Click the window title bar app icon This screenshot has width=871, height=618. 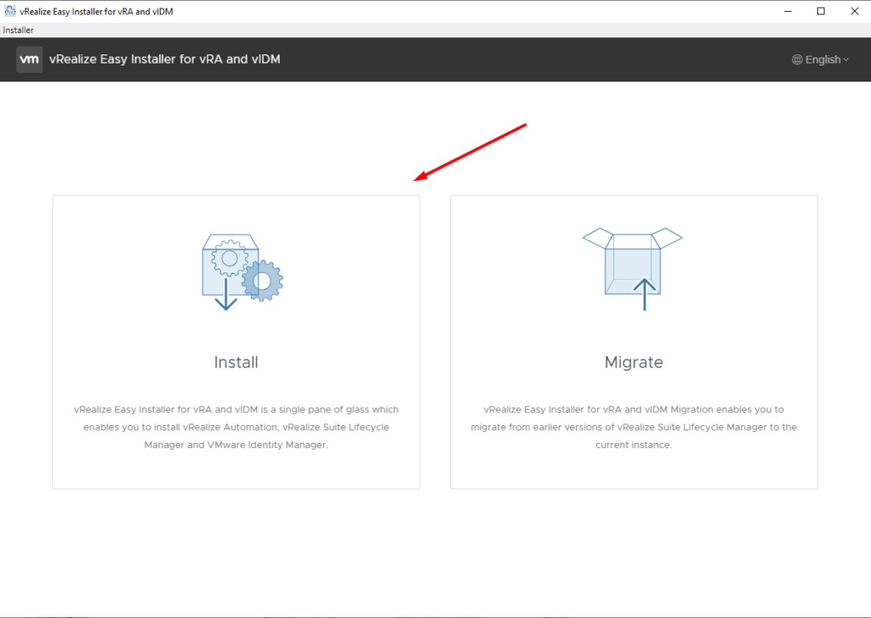point(10,11)
